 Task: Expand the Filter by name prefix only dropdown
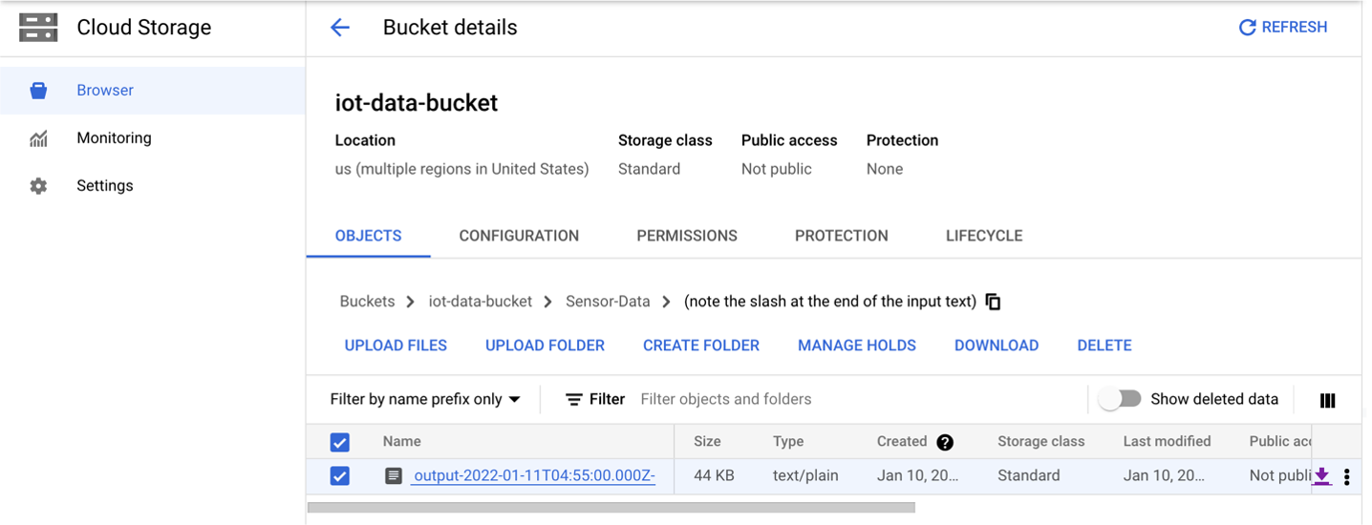point(425,399)
